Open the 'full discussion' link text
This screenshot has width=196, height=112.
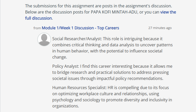tap(39, 18)
